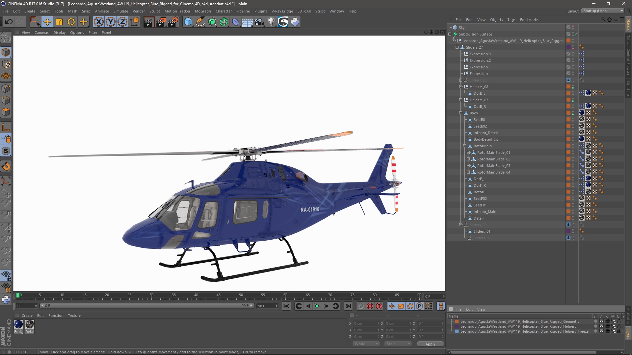Select the Scale tool
The image size is (632, 355).
[x=59, y=22]
